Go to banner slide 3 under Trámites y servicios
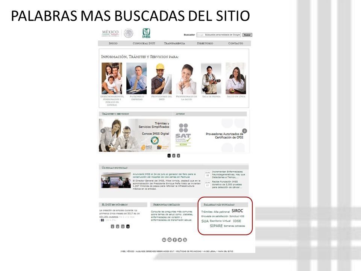Viewport: 361px width, 271px height. (x=178, y=156)
